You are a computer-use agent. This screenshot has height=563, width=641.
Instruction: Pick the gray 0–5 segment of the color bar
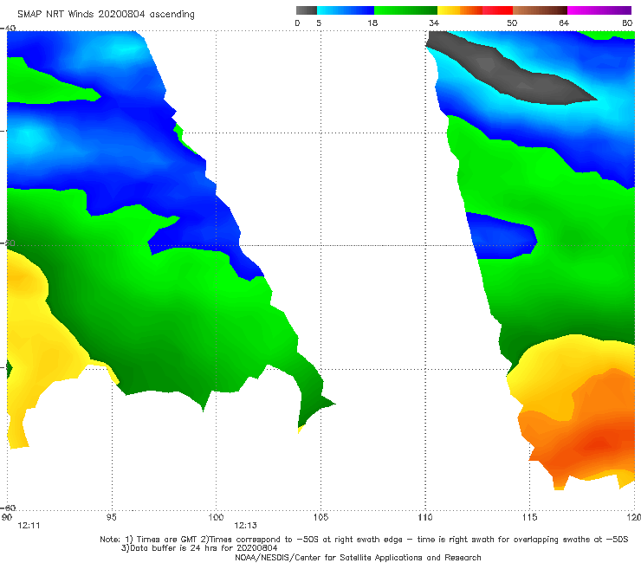pos(307,10)
